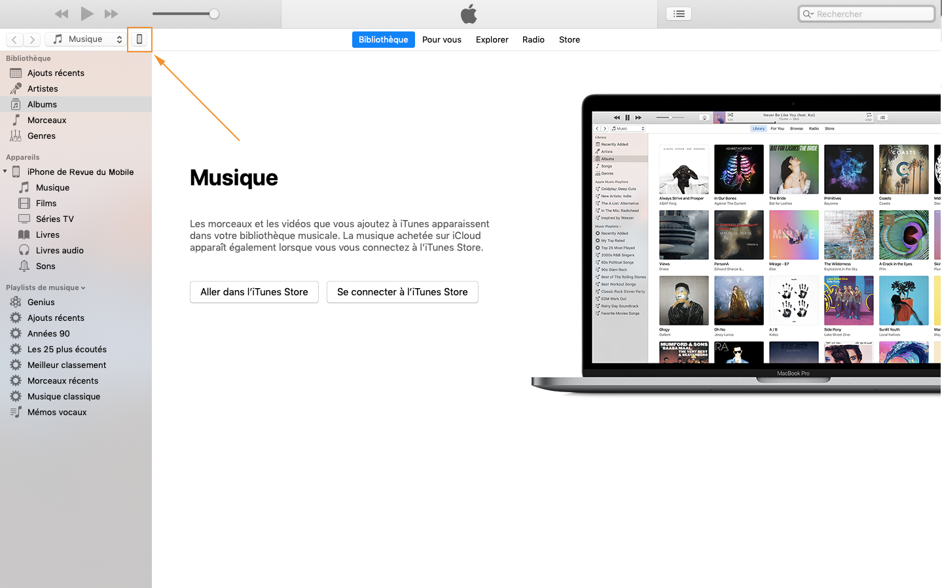Open the Musique media type dropdown
This screenshot has width=942, height=588.
pyautogui.click(x=86, y=39)
